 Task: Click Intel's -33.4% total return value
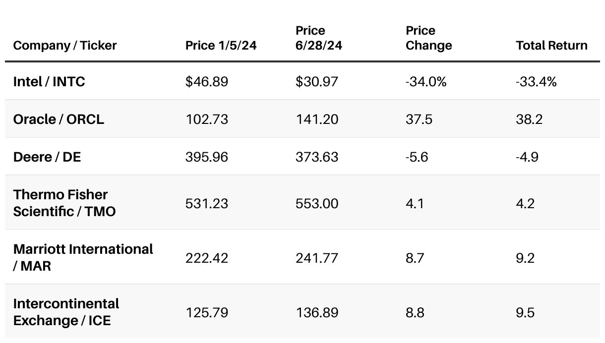click(x=536, y=81)
